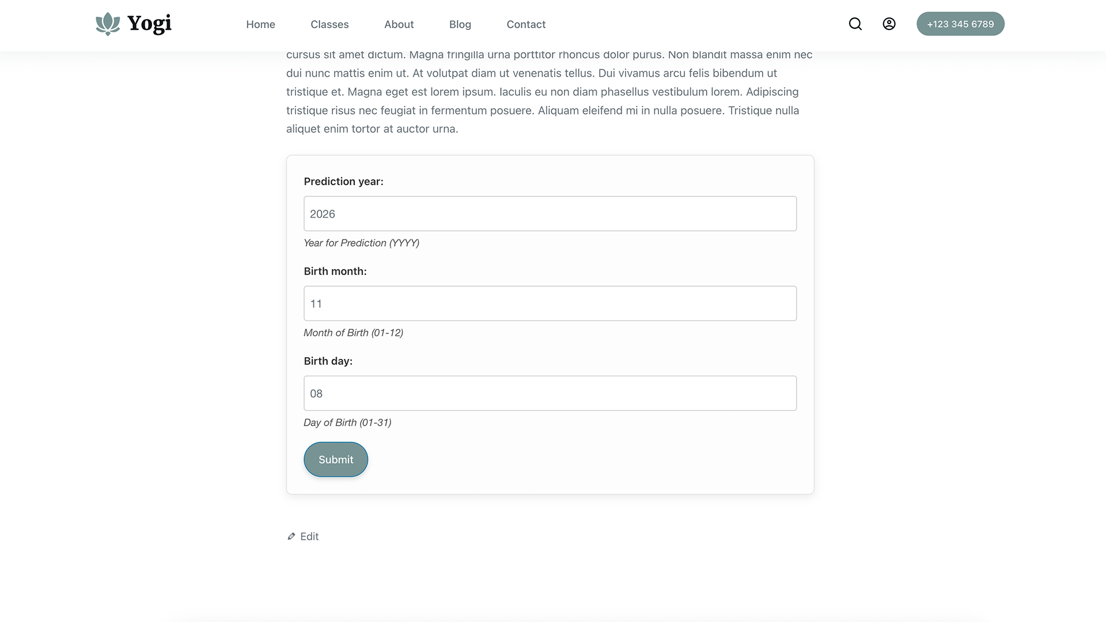Click the Birth month label

[x=335, y=271]
